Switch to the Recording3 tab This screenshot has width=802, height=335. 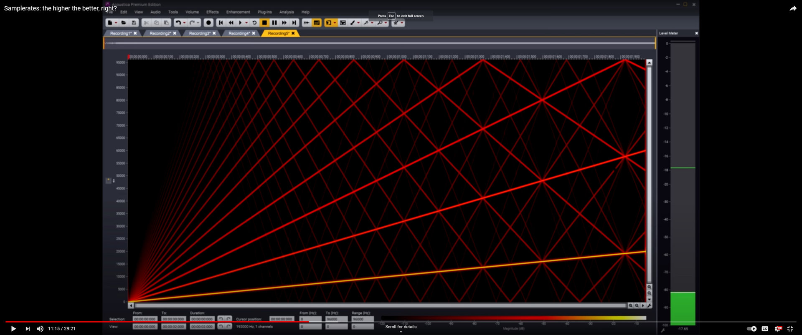pyautogui.click(x=199, y=33)
